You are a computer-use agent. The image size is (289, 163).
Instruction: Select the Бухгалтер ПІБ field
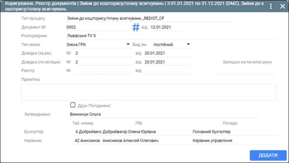[x=146, y=132]
